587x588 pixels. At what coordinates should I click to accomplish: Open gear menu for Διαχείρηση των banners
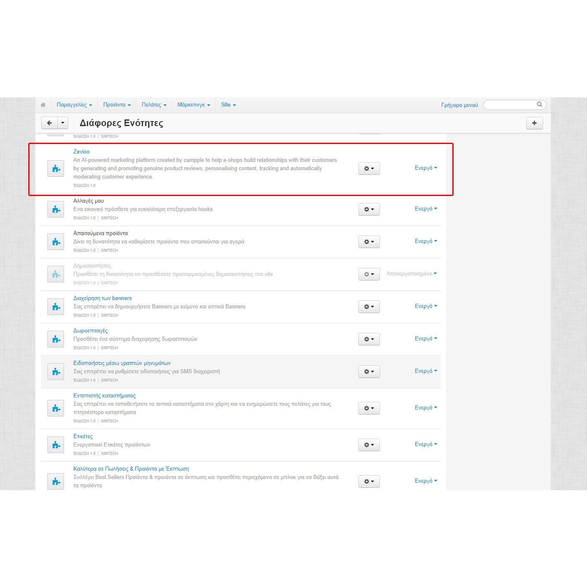(x=369, y=307)
